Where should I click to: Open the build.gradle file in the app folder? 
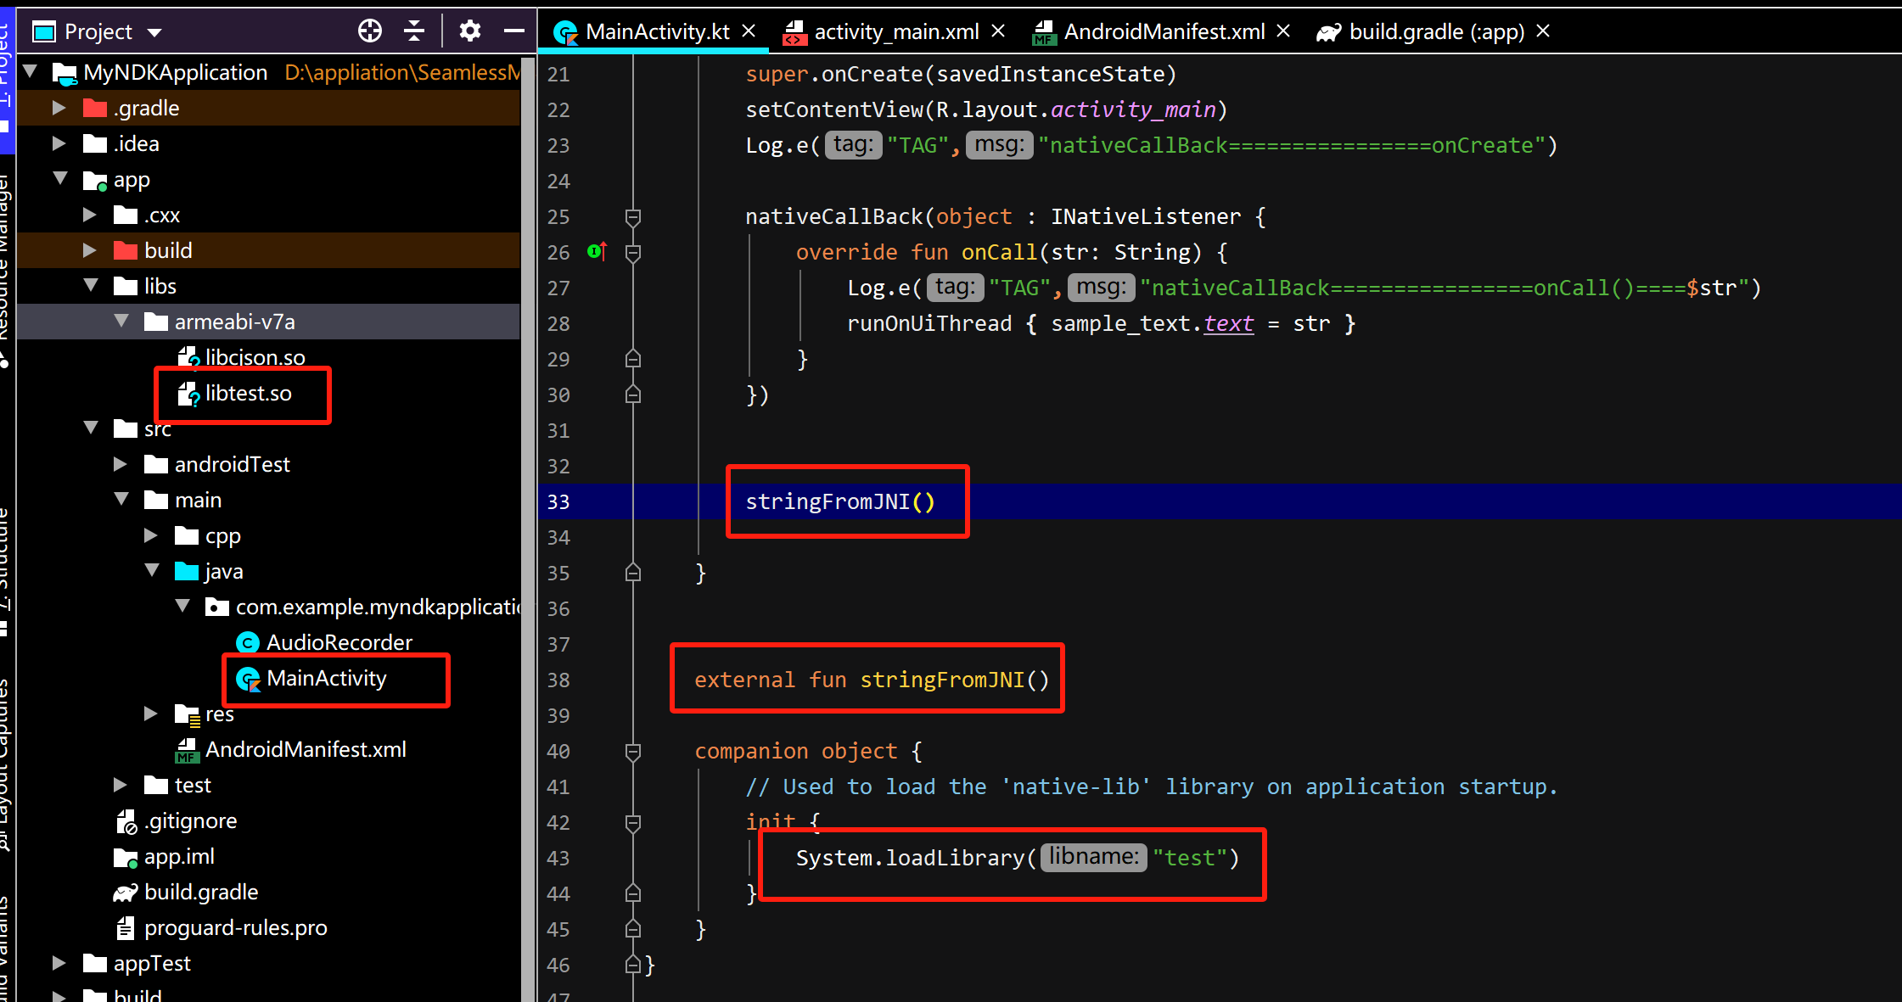point(200,893)
